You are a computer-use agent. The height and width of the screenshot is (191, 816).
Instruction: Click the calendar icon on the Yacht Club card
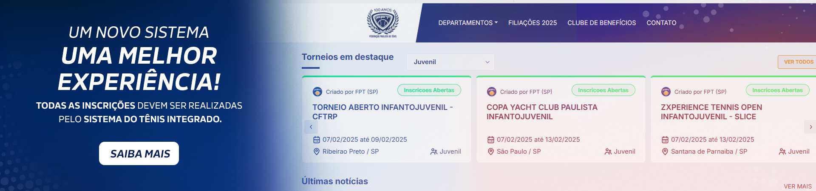[x=490, y=140]
